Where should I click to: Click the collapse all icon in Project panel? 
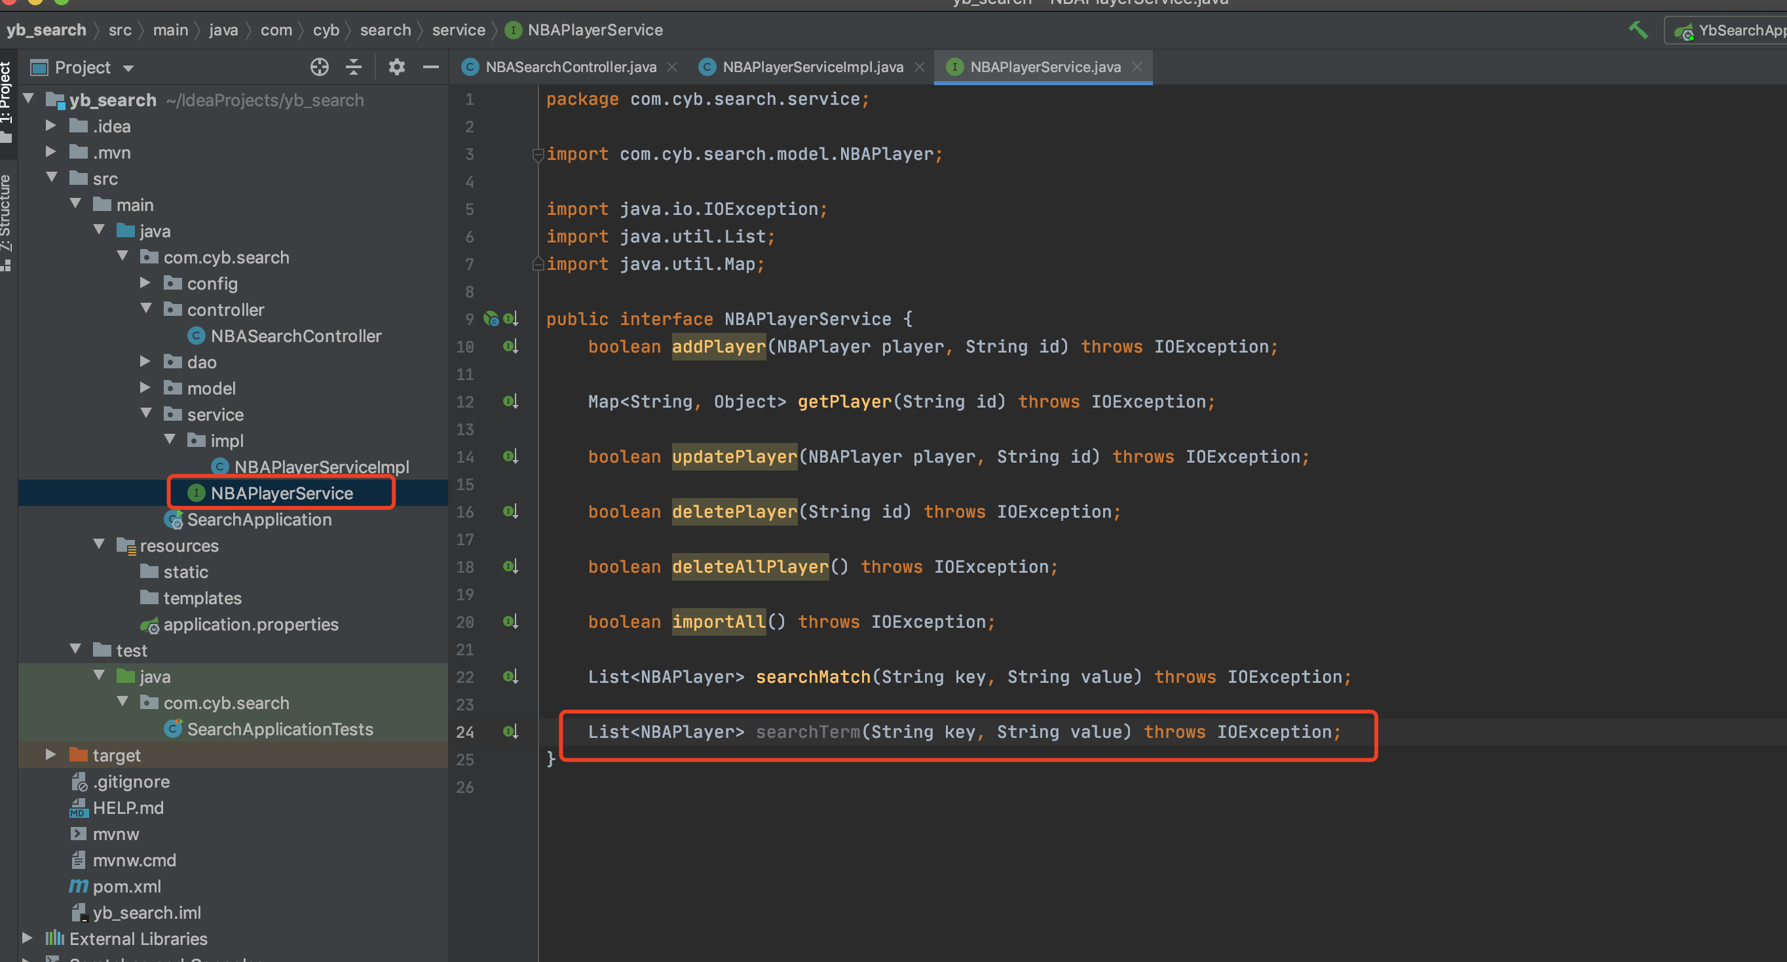tap(354, 67)
